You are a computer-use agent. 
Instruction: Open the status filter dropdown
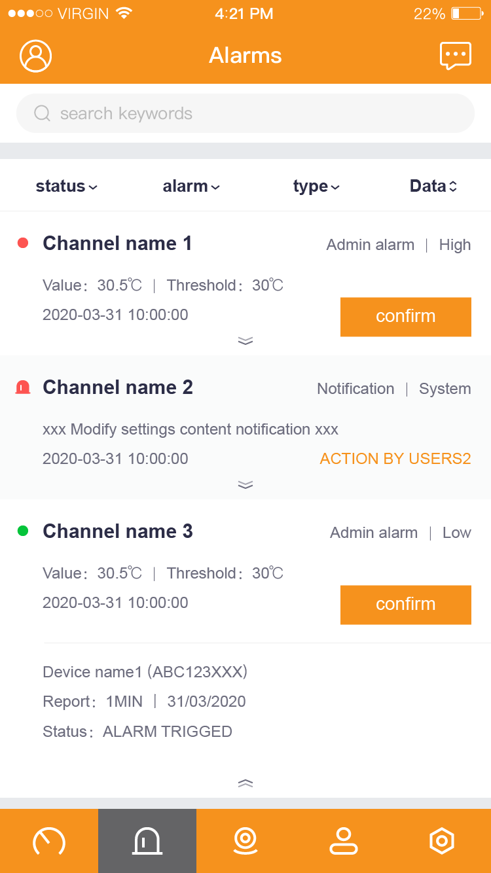click(67, 187)
